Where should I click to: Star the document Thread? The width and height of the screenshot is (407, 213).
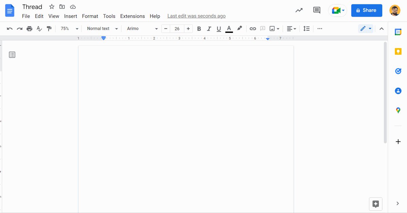(52, 7)
